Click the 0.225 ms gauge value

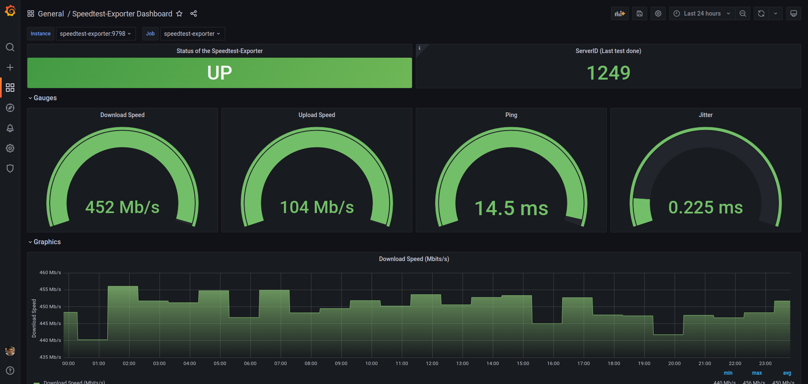pos(706,207)
